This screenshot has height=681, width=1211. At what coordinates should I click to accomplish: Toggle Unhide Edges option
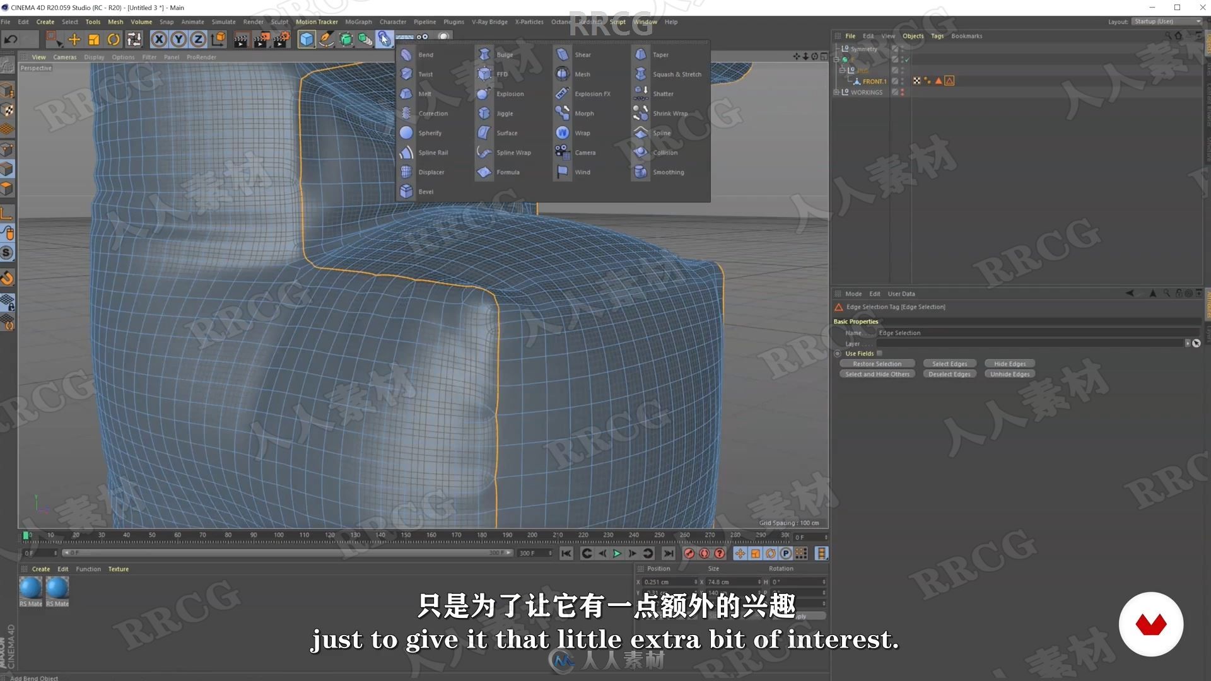coord(1009,373)
